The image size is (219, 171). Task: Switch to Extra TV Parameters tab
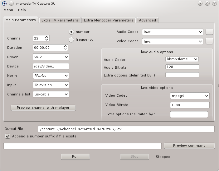[x=60, y=20]
